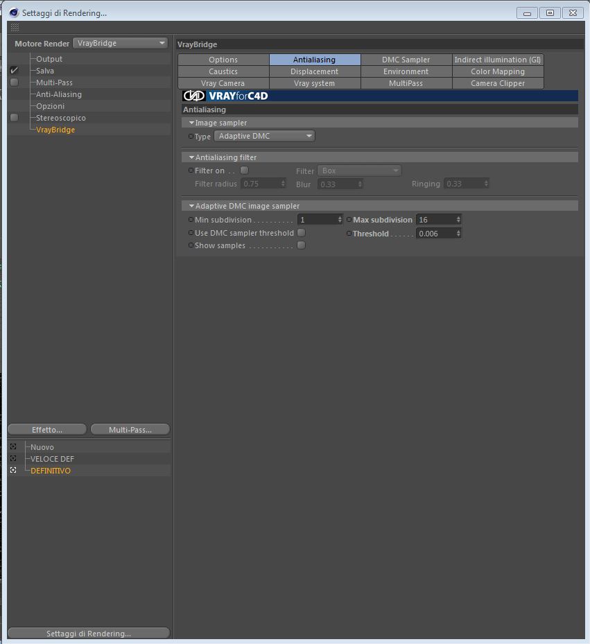The width and height of the screenshot is (590, 644).
Task: Click the Settaggi di Rendering... button
Action: coord(89,634)
